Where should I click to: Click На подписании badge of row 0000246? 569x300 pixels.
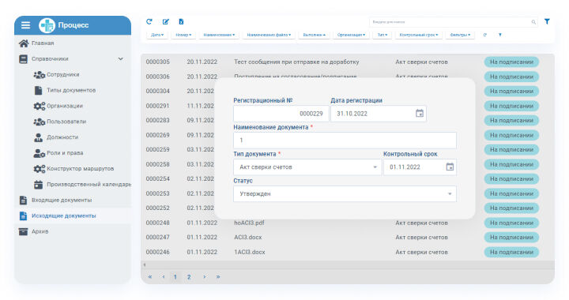(511, 252)
